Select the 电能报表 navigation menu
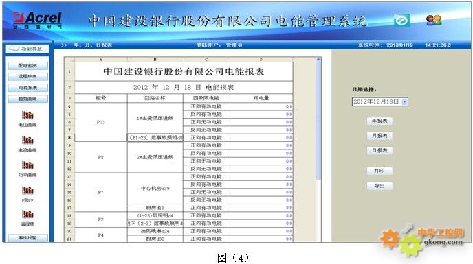 click(27, 88)
